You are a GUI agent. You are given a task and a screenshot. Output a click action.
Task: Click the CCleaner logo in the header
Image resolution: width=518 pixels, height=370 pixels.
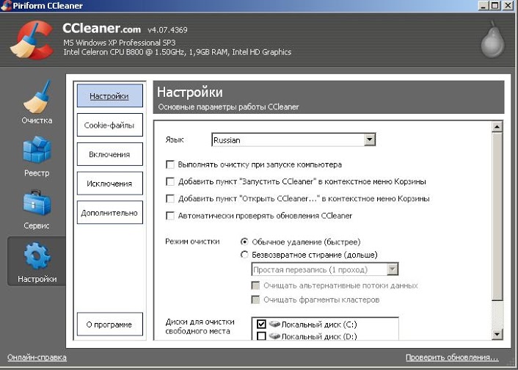(x=31, y=40)
